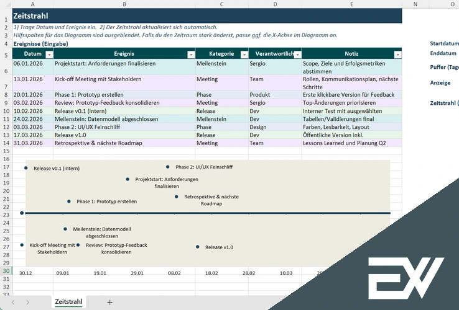
Task: Open the Datum column filter dropdown
Action: pos(48,55)
